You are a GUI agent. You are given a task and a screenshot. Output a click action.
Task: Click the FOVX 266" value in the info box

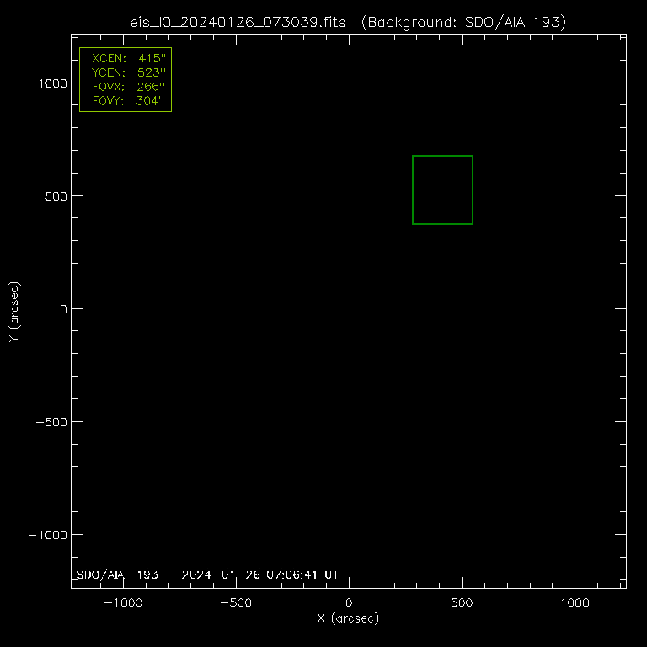coord(151,87)
